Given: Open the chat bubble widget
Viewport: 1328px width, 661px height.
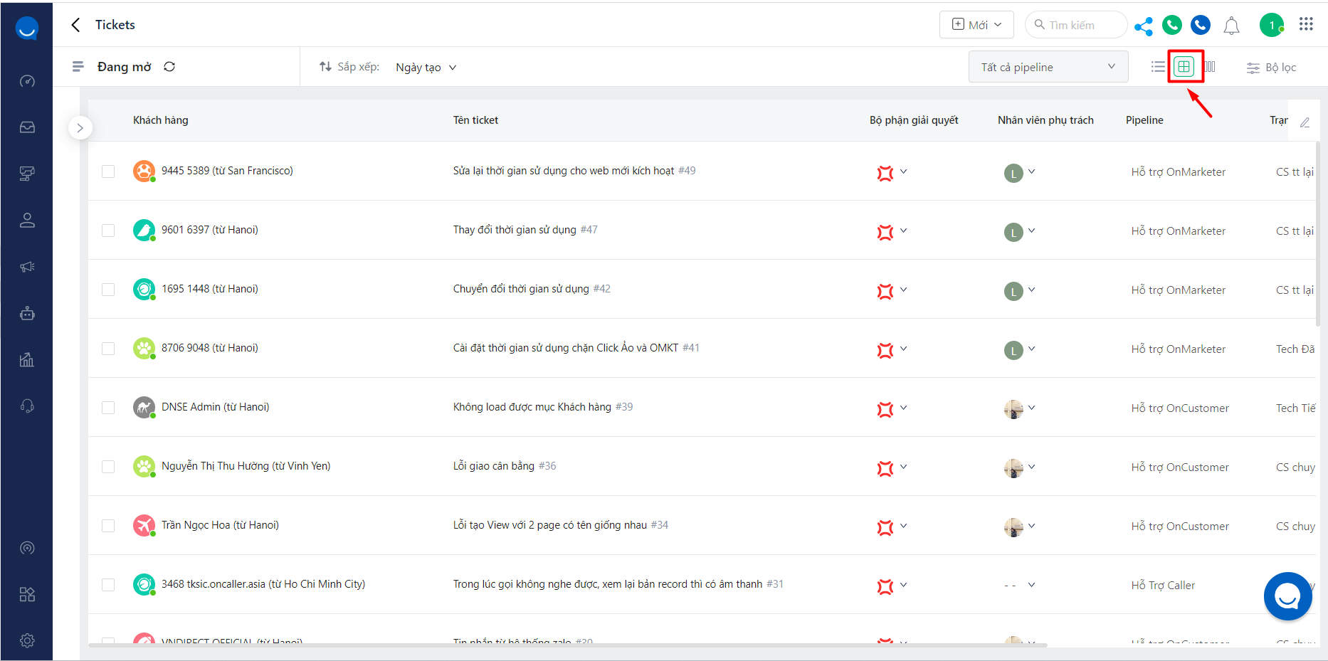Looking at the screenshot, I should pos(1287,596).
